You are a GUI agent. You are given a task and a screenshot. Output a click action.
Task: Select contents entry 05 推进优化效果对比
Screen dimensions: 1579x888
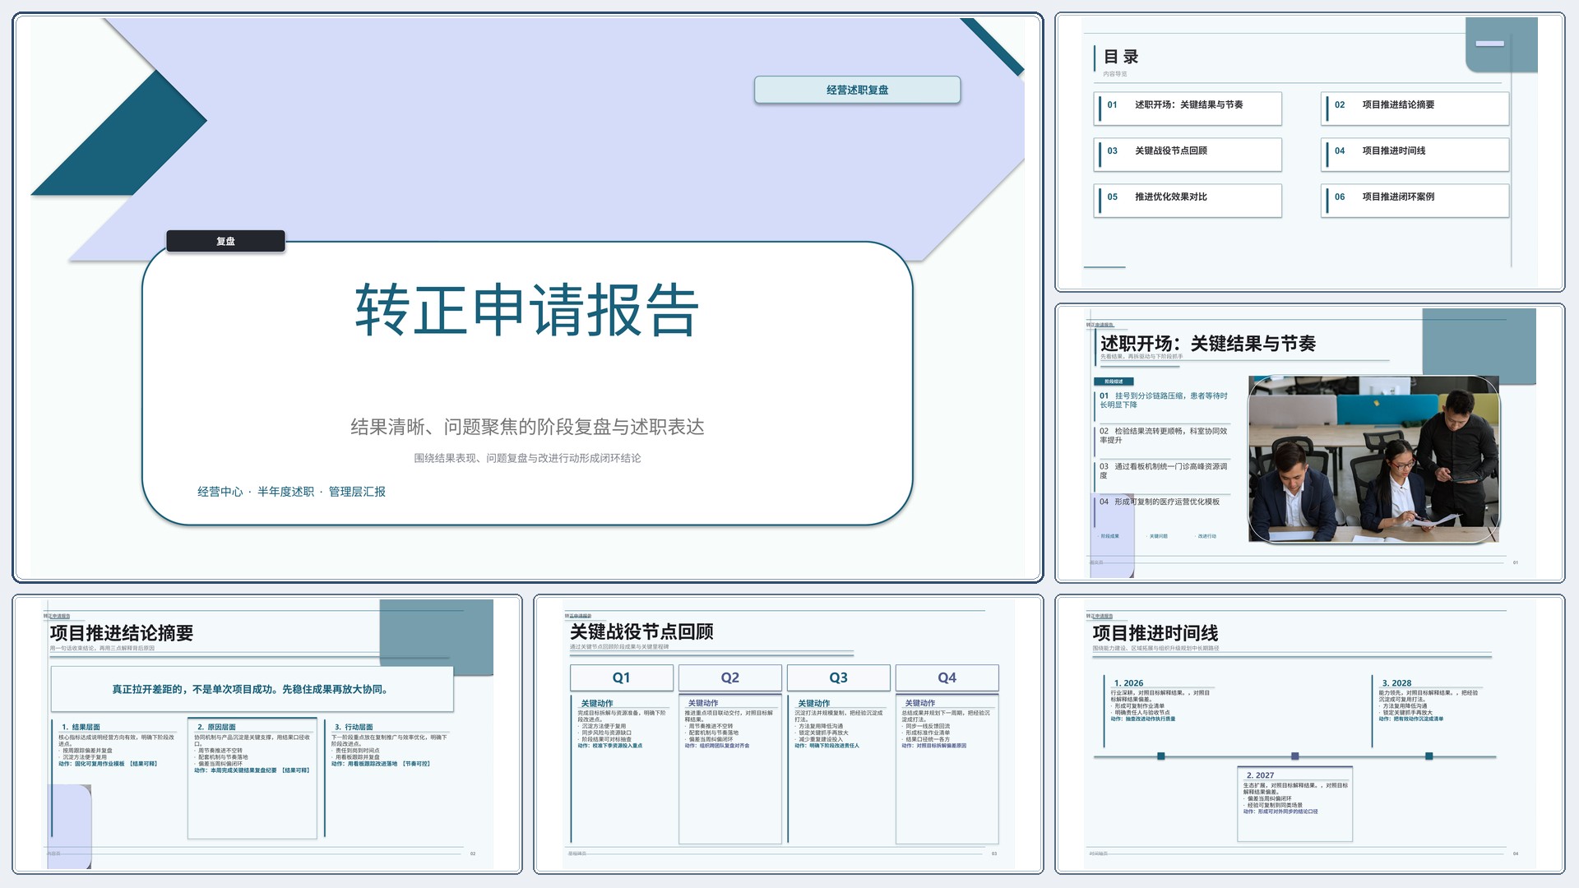(1188, 201)
